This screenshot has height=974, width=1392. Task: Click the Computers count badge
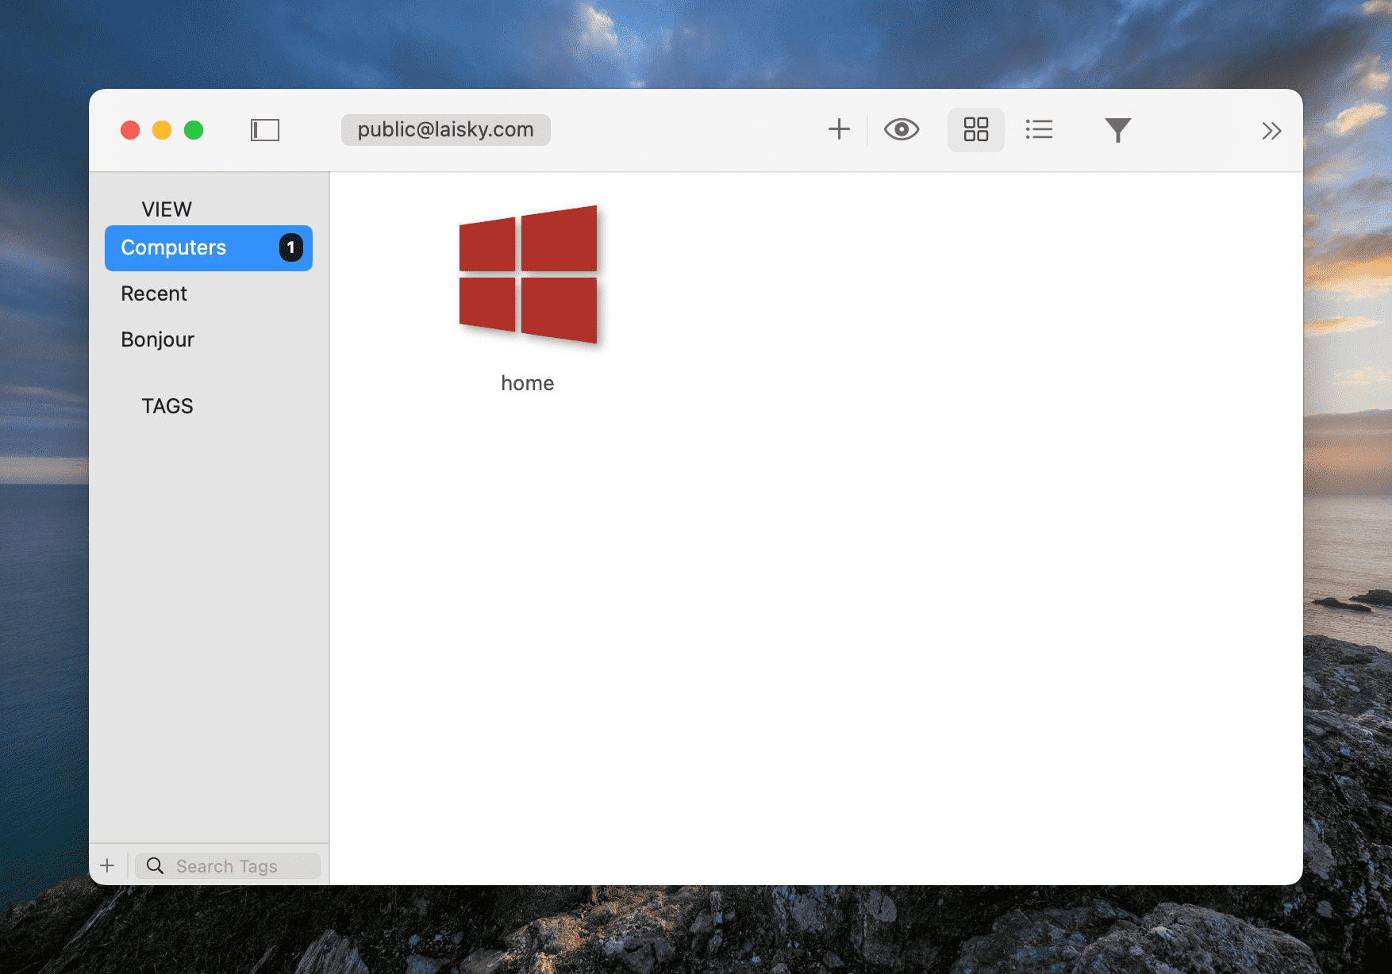click(x=290, y=248)
